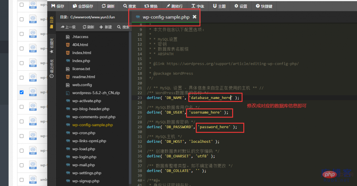Open license.txt in the file tree
357x186 pixels.
point(81,69)
